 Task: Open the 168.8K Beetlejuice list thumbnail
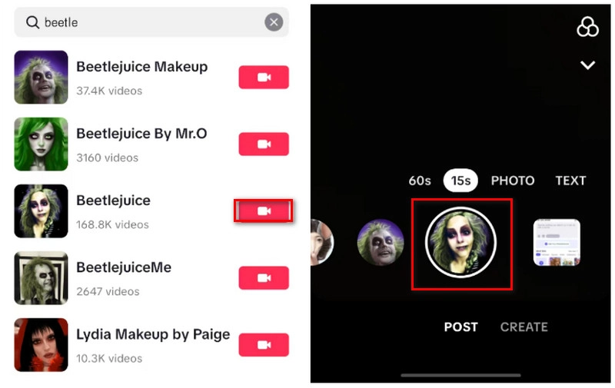42,211
